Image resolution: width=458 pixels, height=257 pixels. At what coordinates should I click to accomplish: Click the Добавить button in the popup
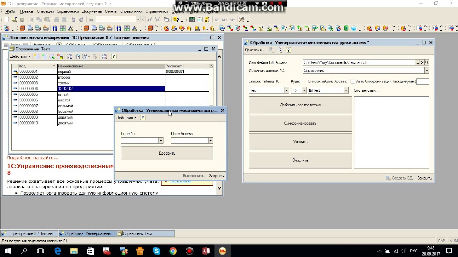click(x=167, y=153)
